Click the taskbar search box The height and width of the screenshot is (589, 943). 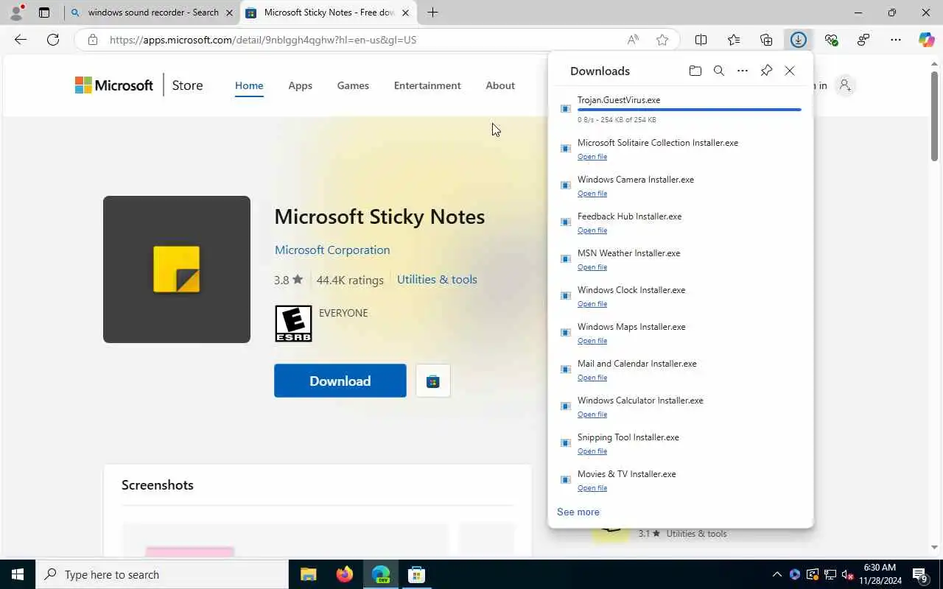point(162,574)
